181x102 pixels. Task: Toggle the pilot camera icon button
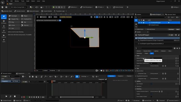click(x=60, y=20)
